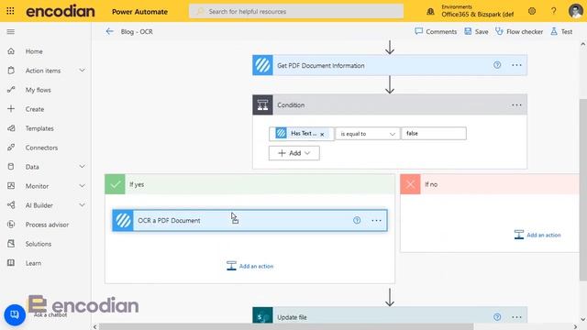The height and width of the screenshot is (330, 587).
Task: Open Process advisor in sidebar
Action: (46, 225)
